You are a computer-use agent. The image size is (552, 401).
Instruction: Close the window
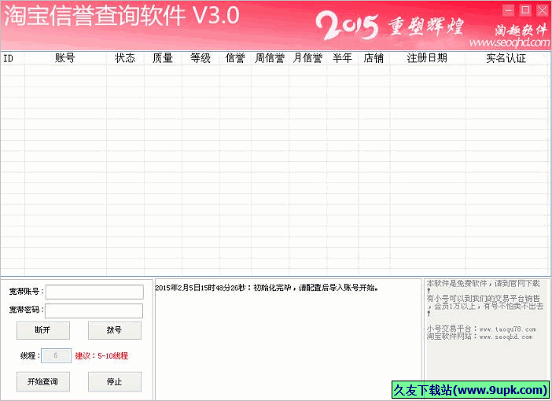pyautogui.click(x=542, y=10)
